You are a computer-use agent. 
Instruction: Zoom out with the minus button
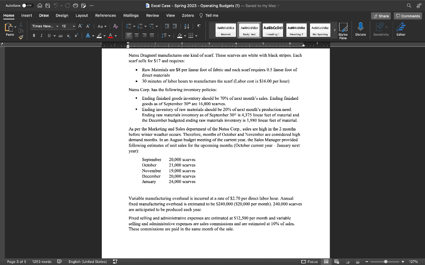[367, 262]
